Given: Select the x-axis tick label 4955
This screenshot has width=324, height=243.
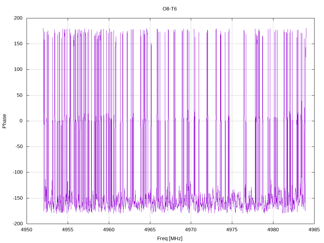Looking at the screenshot, I should pyautogui.click(x=68, y=230).
